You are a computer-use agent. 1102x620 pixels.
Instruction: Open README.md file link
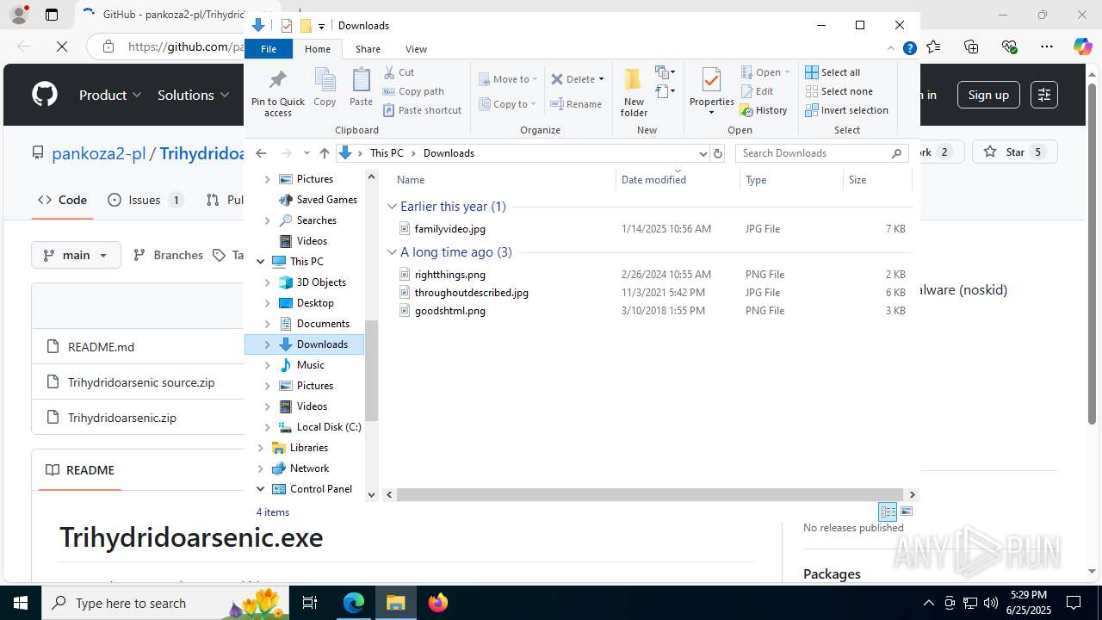101,347
